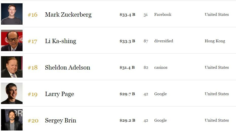Open Larry Page's profile photo
This screenshot has width=236, height=132.
tap(12, 93)
